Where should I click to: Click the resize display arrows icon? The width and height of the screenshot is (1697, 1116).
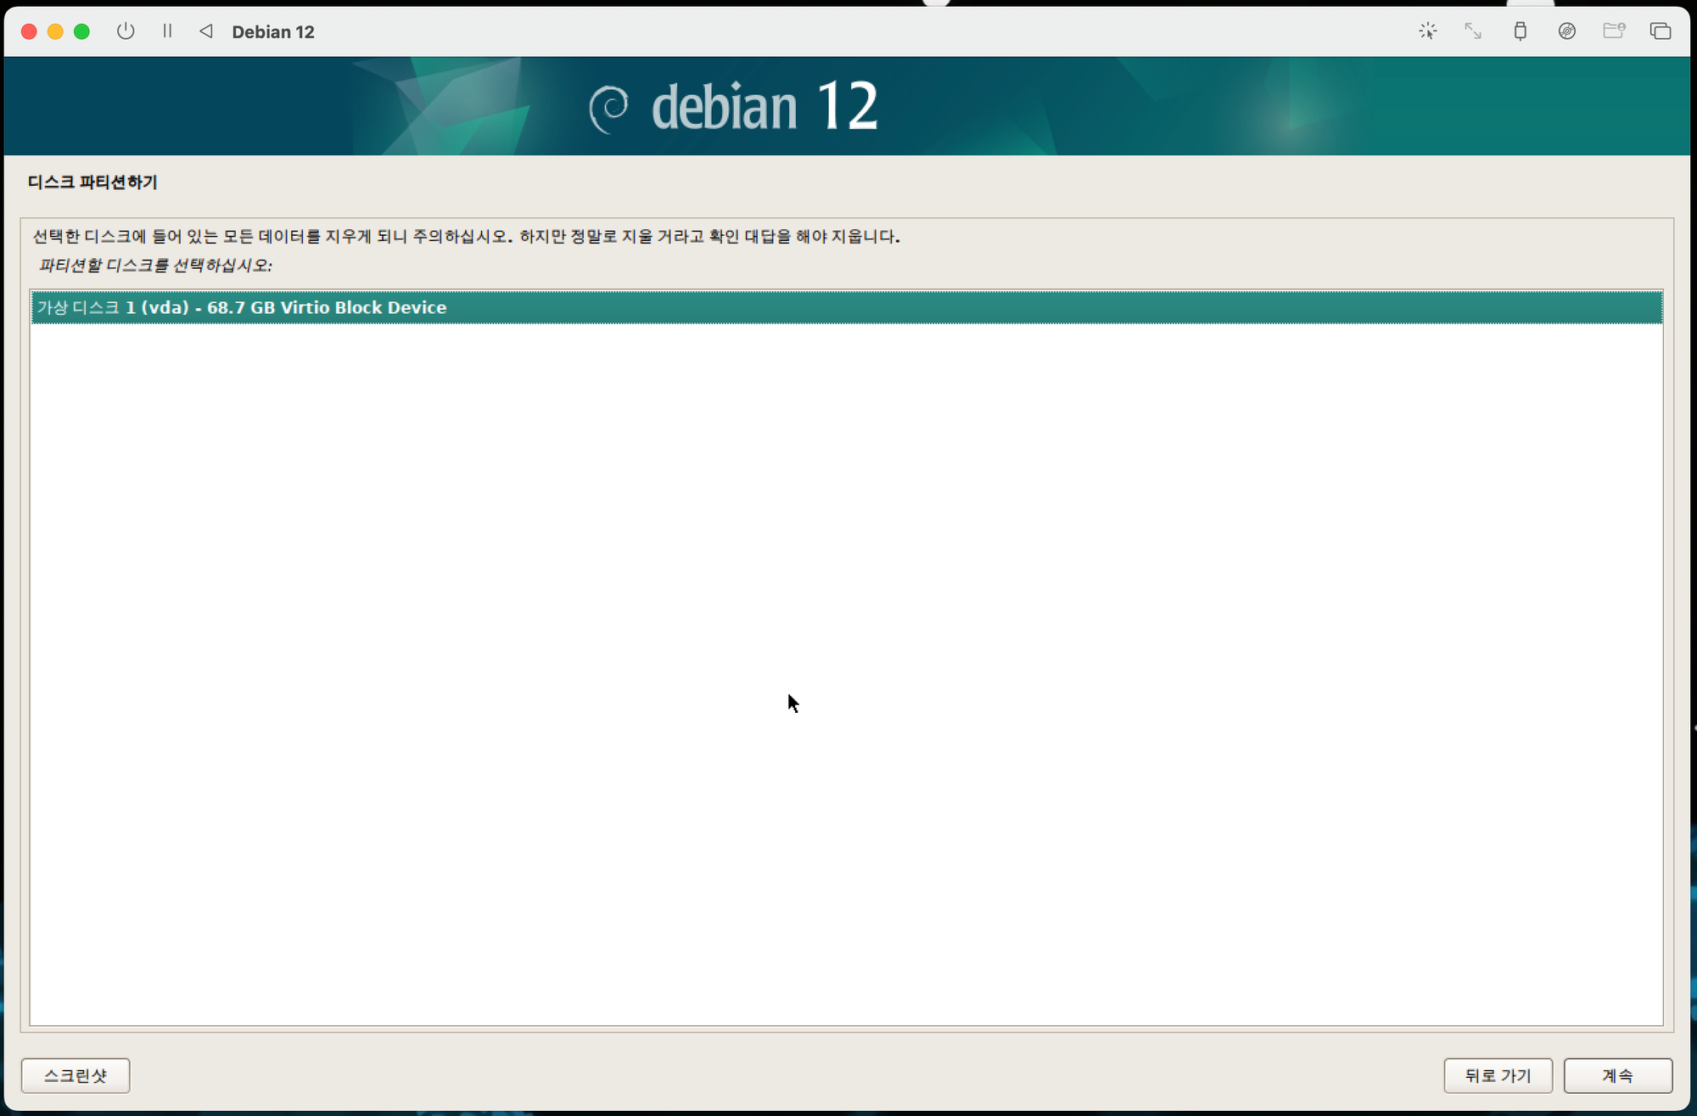pyautogui.click(x=1473, y=31)
